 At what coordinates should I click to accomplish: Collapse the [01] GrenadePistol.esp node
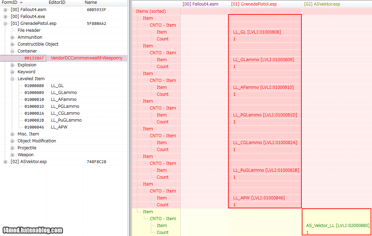point(5,23)
